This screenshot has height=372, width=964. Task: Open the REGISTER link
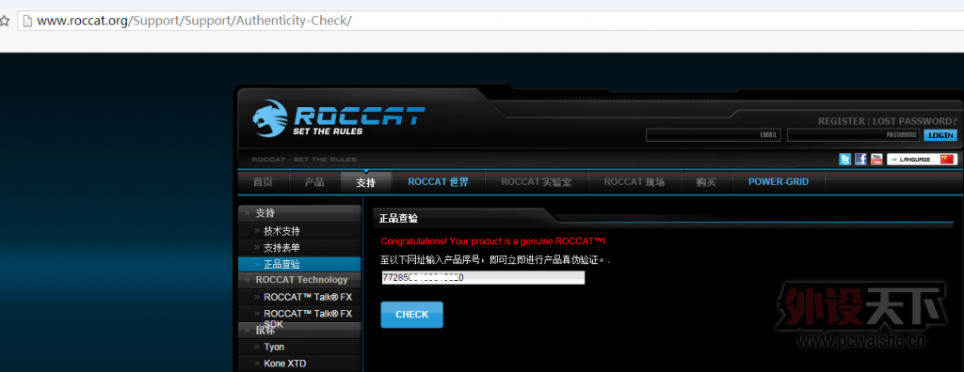pyautogui.click(x=841, y=121)
